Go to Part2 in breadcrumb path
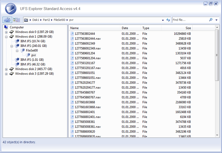This screenshot has width=222, height=153. 46,20
